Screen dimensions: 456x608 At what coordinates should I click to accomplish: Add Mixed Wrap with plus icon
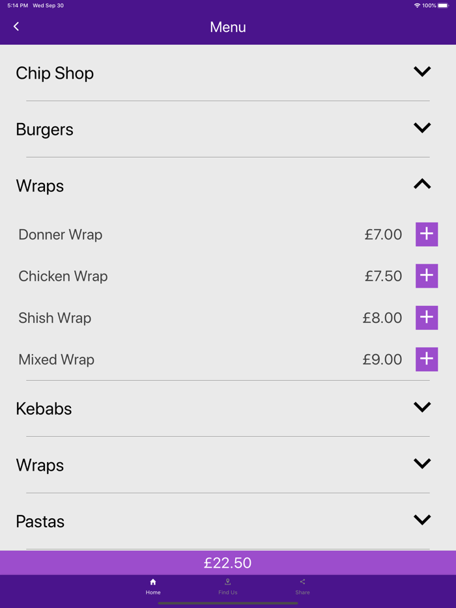click(x=427, y=359)
